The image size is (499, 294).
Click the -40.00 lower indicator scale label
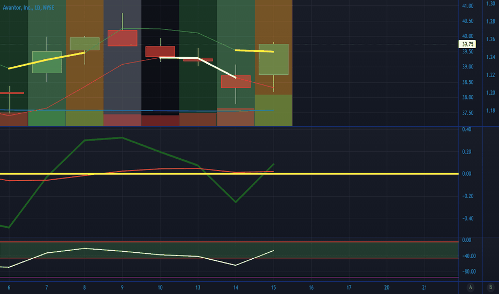(x=468, y=256)
